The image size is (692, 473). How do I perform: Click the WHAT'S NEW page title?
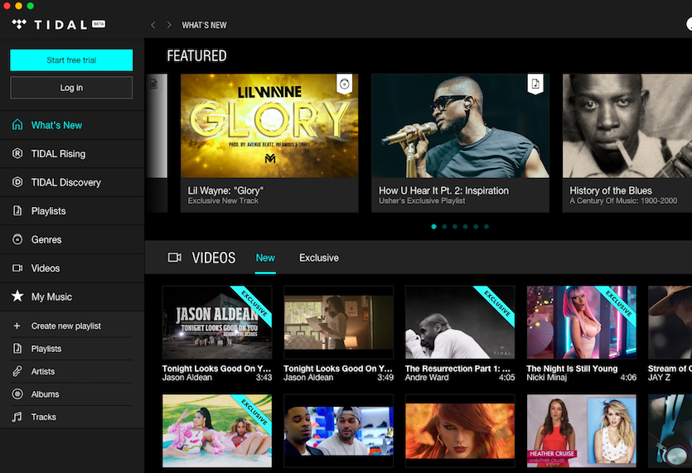pos(205,25)
